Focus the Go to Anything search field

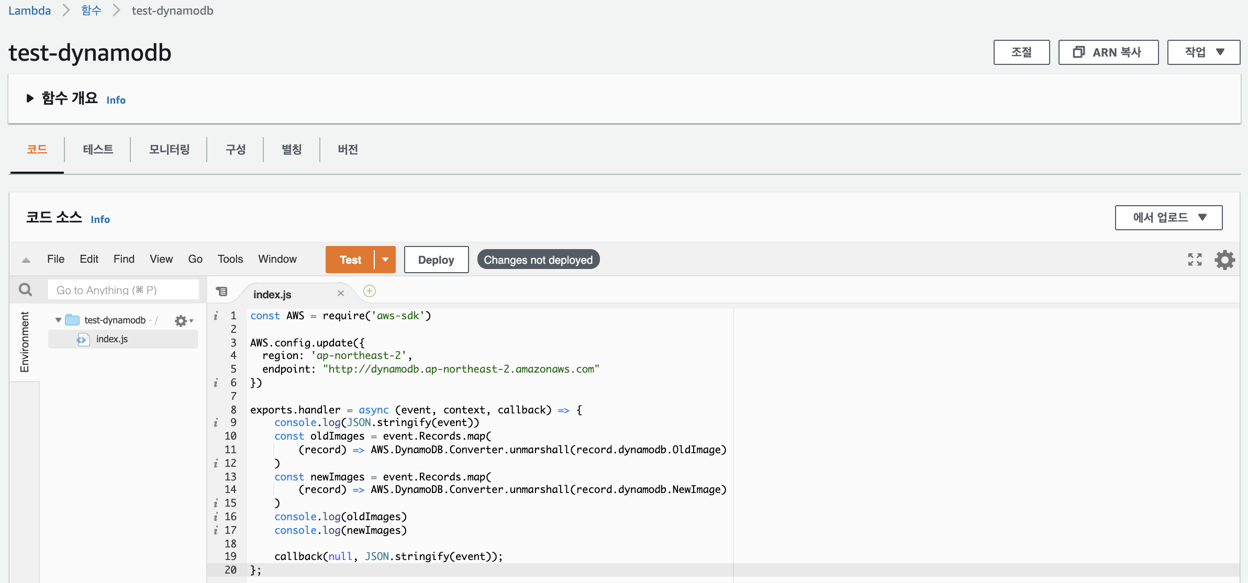(124, 290)
